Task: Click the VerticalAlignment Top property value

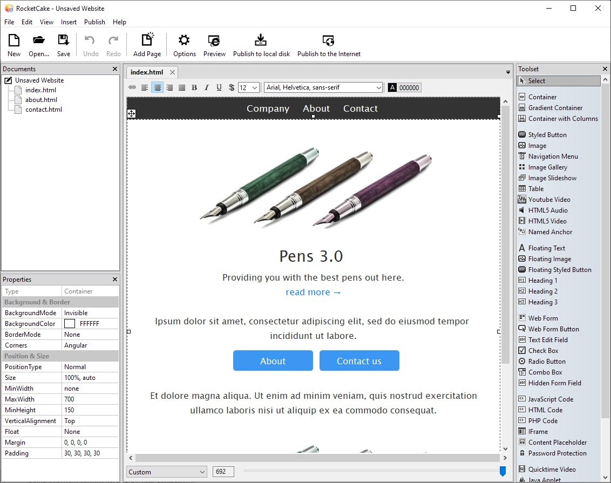Action: click(90, 421)
